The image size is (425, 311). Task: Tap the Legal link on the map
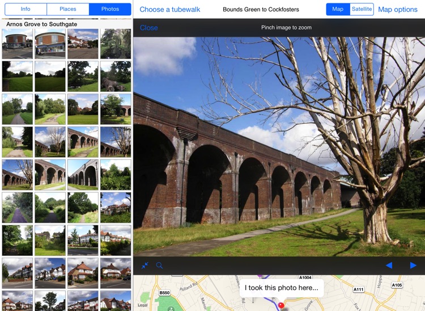pos(143,305)
